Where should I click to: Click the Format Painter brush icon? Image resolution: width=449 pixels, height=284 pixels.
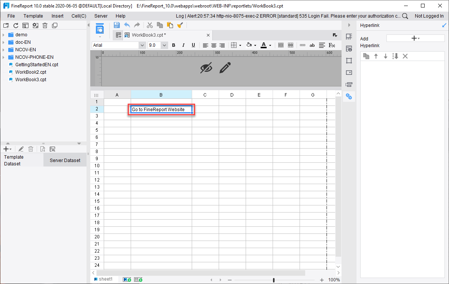[180, 25]
